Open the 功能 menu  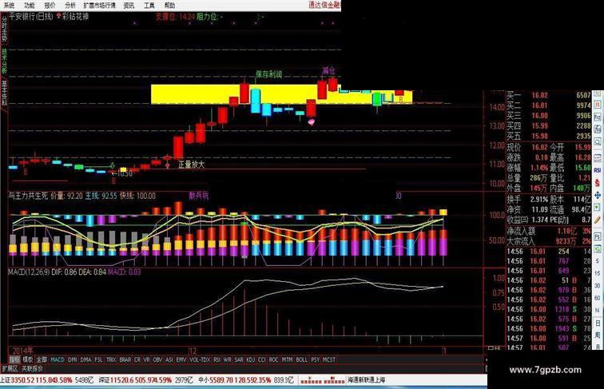pos(30,6)
